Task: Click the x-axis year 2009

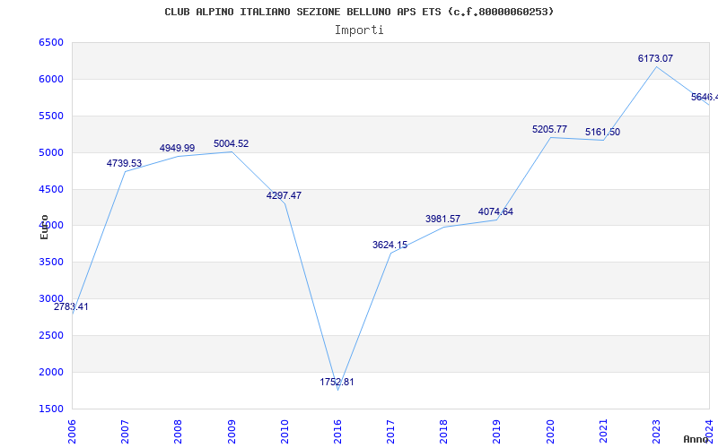Action: (x=232, y=431)
